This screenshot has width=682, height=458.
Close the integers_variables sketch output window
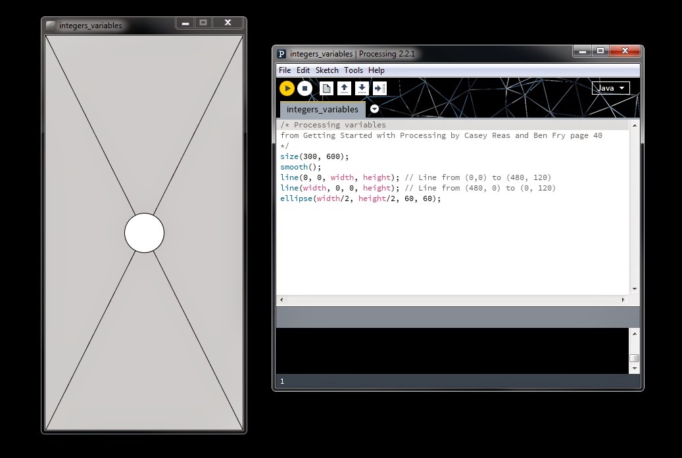pos(228,23)
